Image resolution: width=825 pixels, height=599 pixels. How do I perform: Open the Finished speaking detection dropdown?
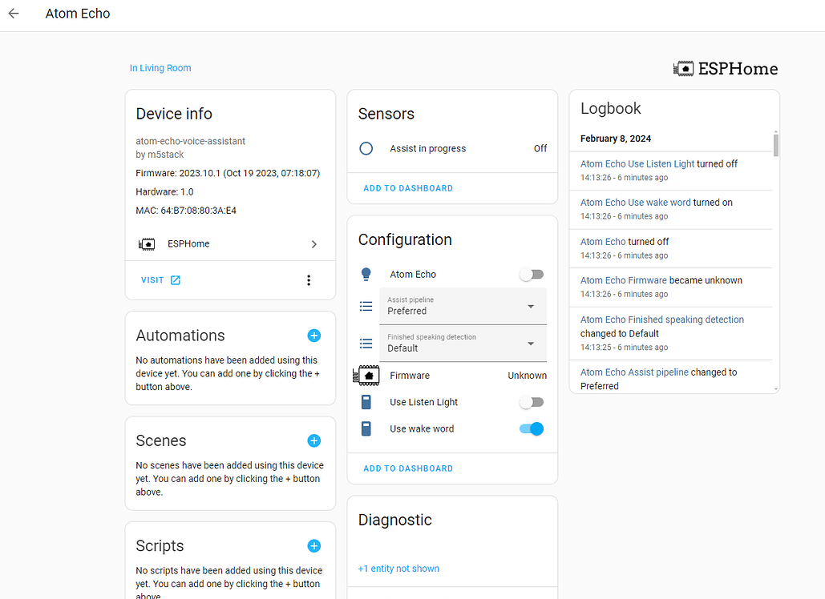click(x=529, y=343)
